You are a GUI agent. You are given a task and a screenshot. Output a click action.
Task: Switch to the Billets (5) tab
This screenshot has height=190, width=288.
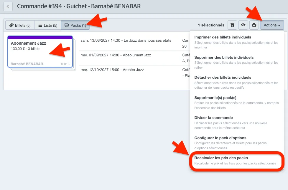[x=20, y=25]
